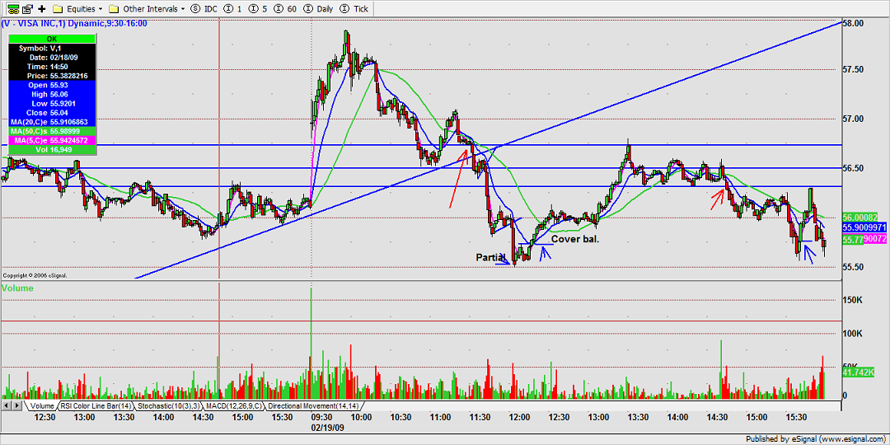Switch to the 5 minute interval
890x445 pixels.
click(260, 9)
